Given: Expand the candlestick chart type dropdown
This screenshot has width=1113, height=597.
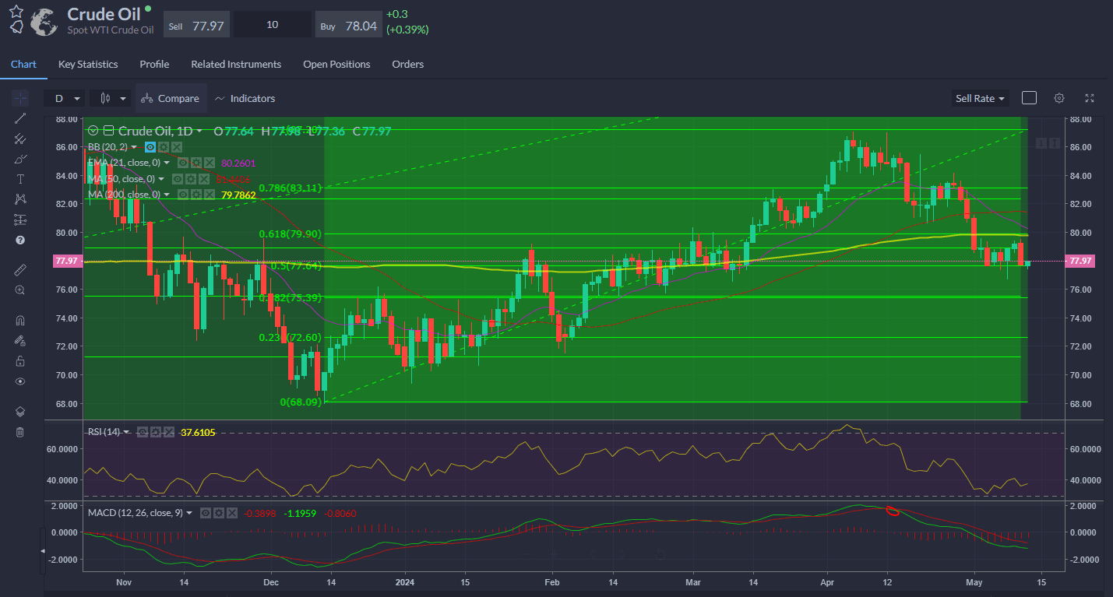Looking at the screenshot, I should click(111, 99).
